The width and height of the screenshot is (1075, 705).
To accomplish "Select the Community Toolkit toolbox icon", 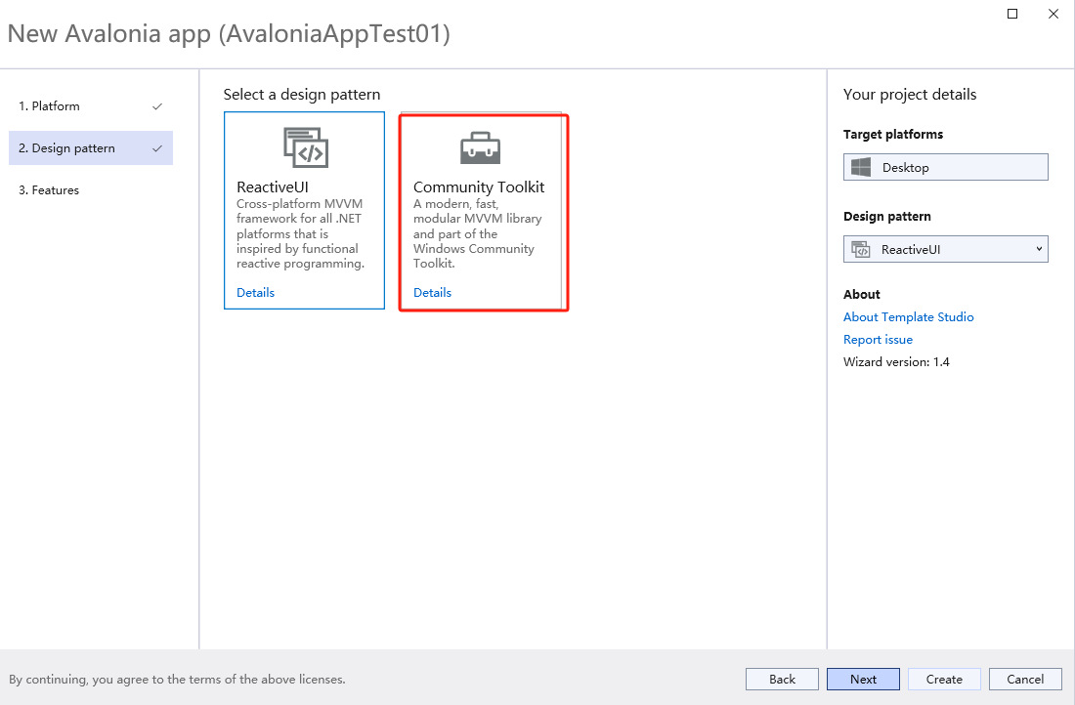I will (x=480, y=148).
